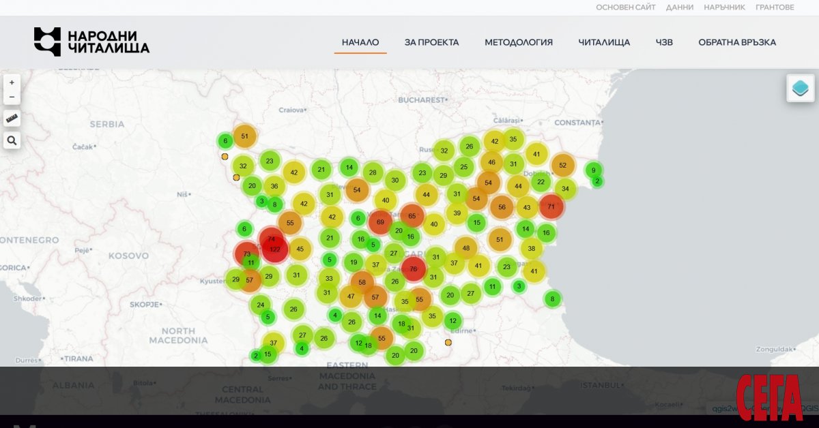Visit the ГРАНТОВЕ link

pyautogui.click(x=775, y=7)
